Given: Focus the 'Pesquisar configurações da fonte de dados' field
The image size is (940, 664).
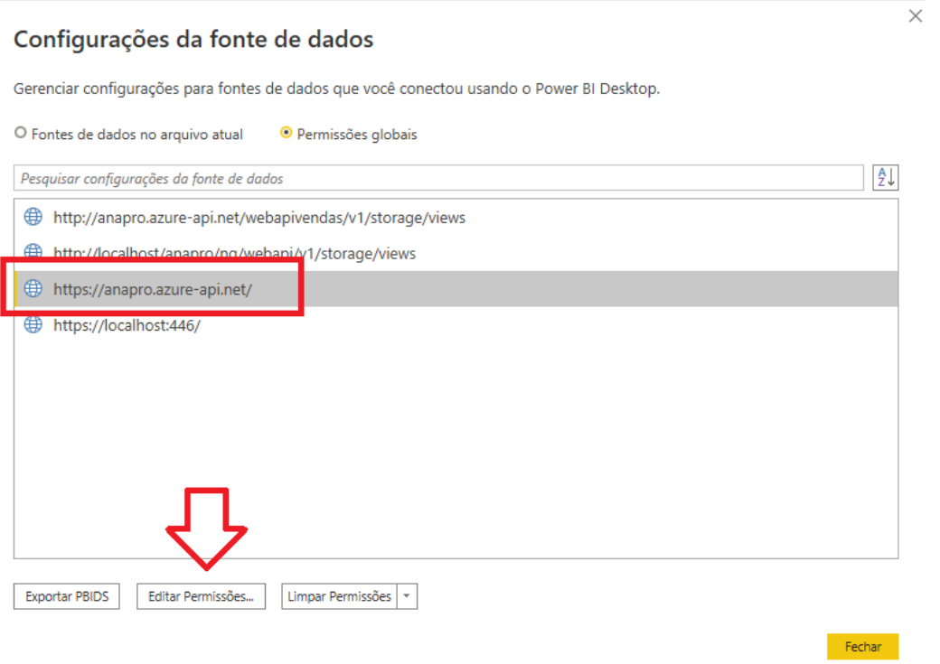Looking at the screenshot, I should point(438,179).
